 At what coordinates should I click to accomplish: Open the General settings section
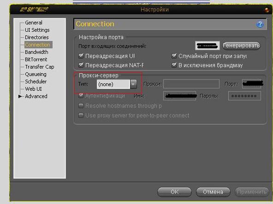coord(34,23)
